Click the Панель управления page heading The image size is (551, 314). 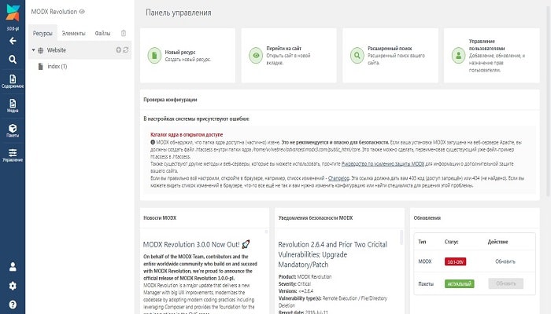tap(178, 13)
